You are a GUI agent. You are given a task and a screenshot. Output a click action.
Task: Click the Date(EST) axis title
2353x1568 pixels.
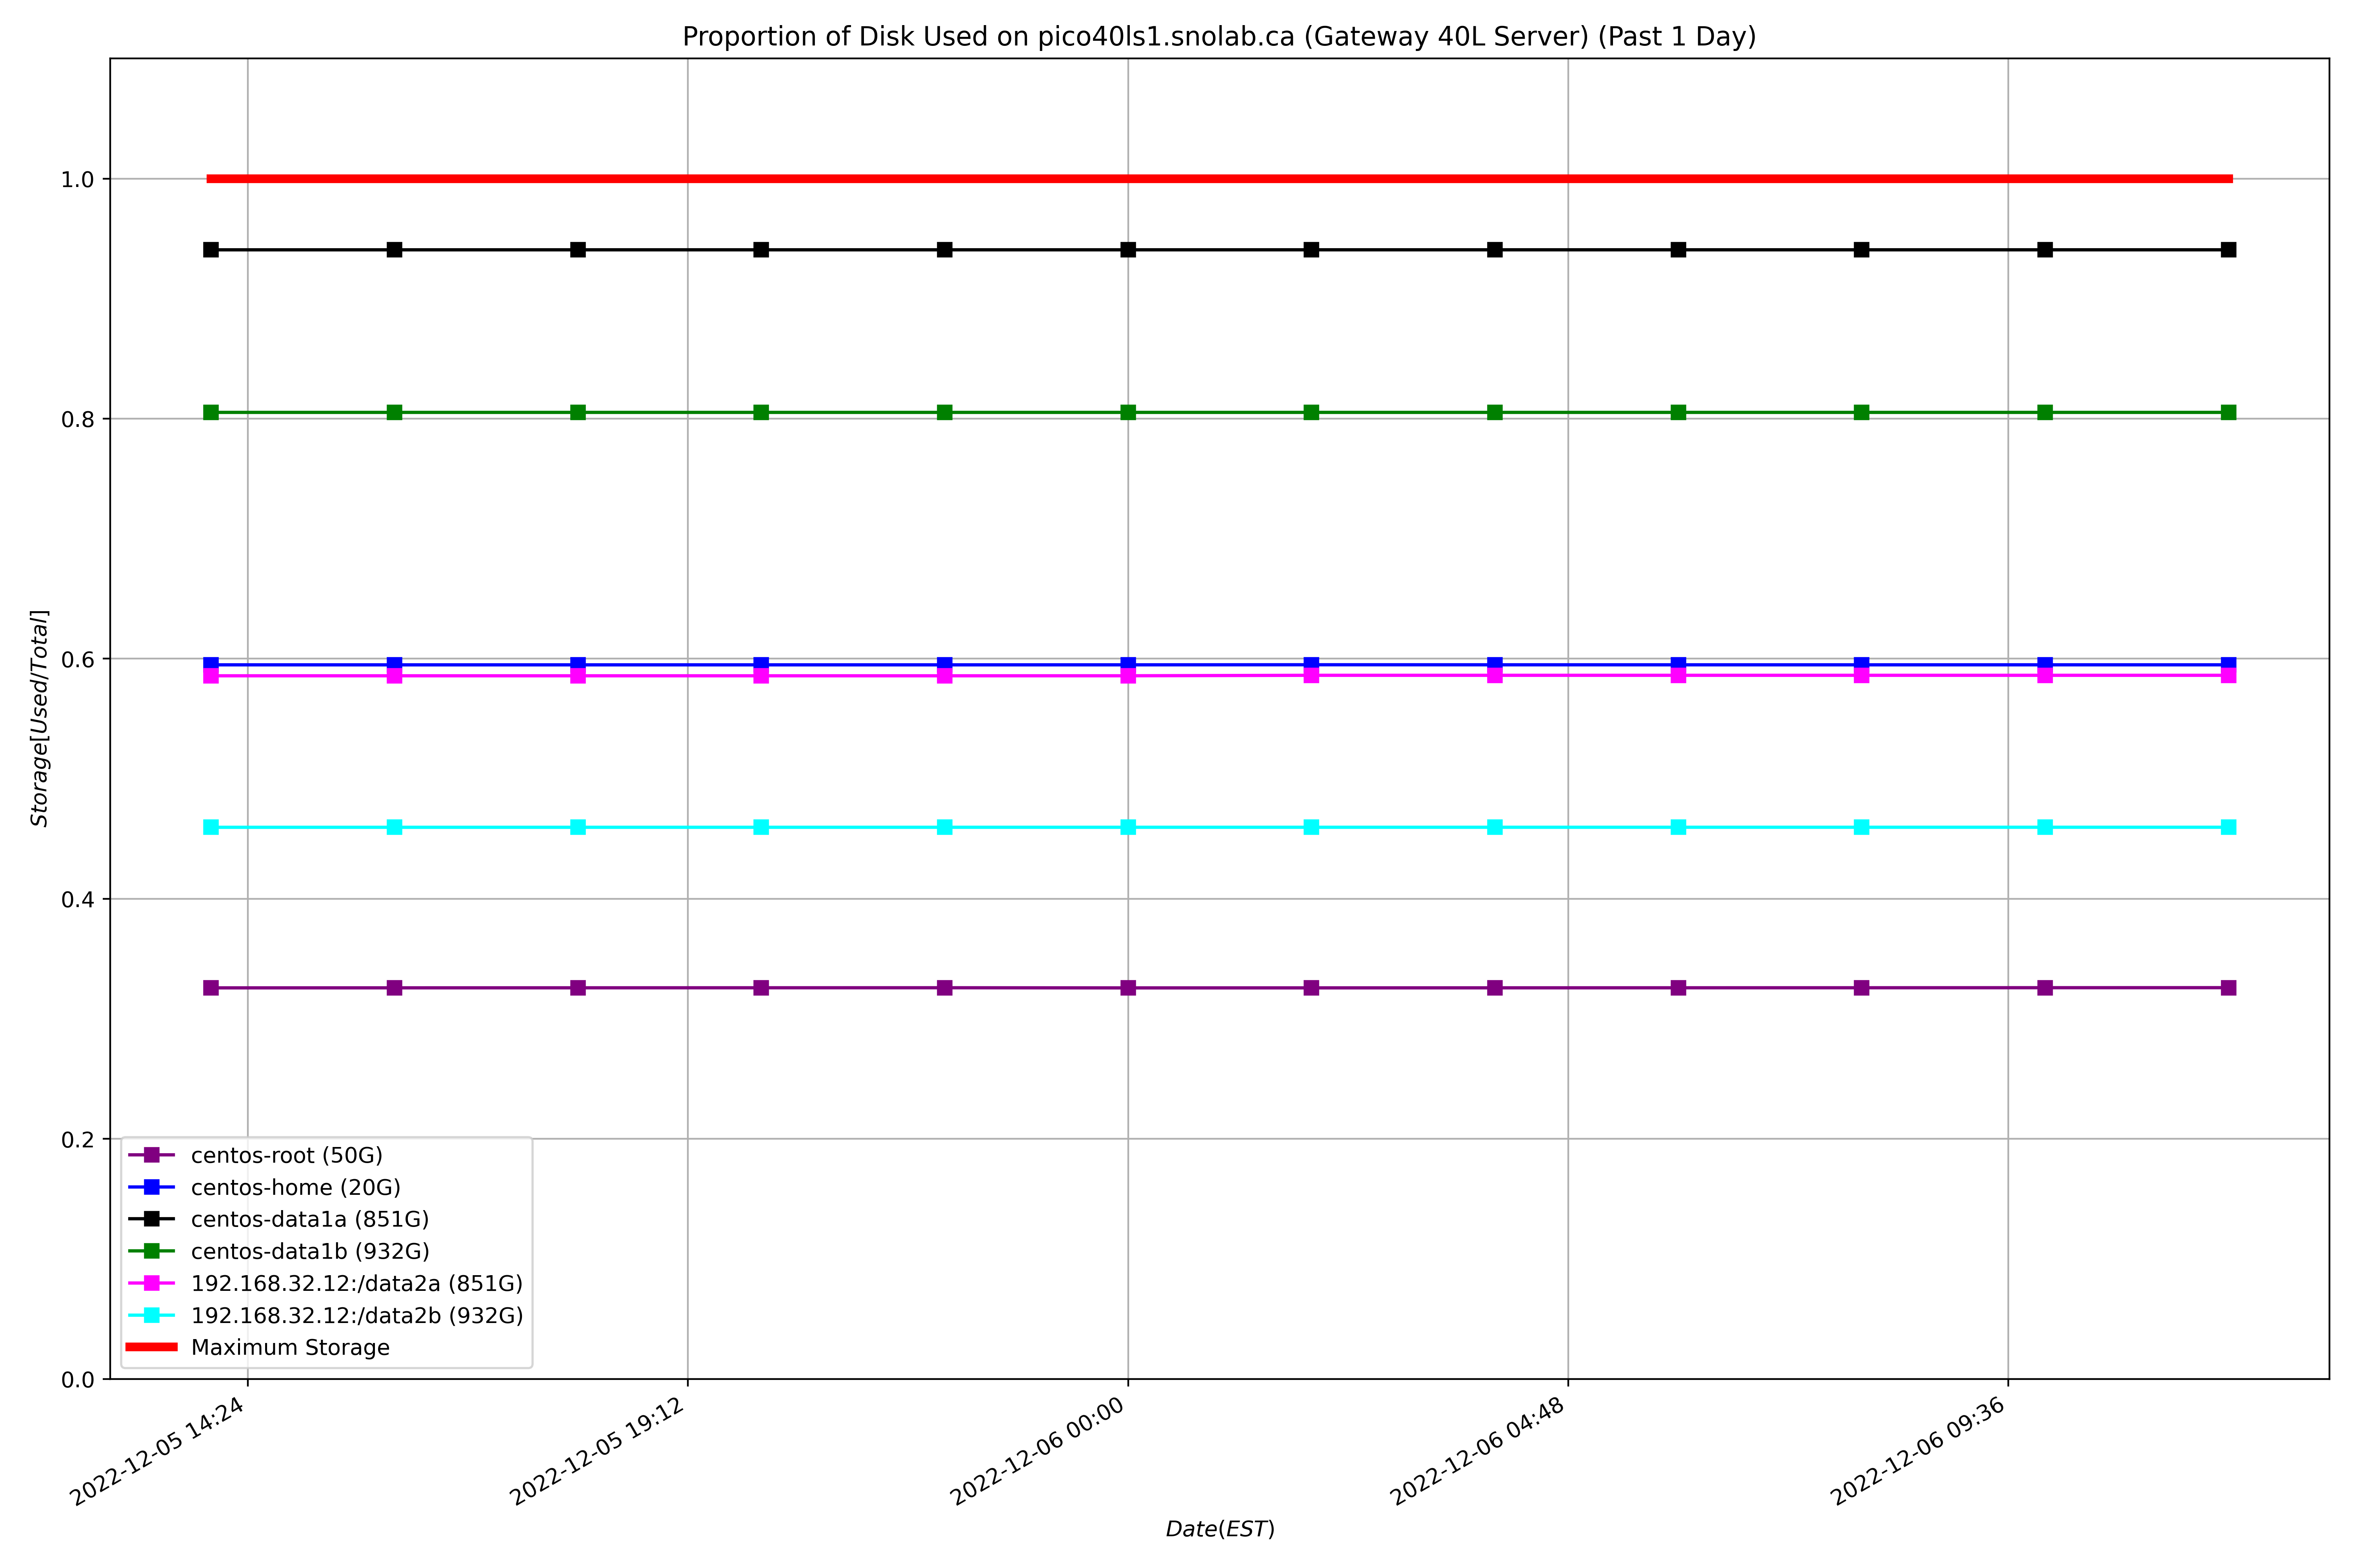pyautogui.click(x=1220, y=1529)
